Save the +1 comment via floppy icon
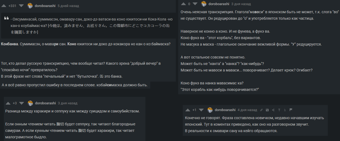340x141 pixels. pyautogui.click(x=267, y=110)
